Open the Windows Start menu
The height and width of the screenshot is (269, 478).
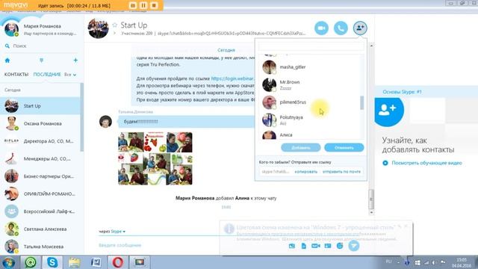pyautogui.click(x=8, y=262)
